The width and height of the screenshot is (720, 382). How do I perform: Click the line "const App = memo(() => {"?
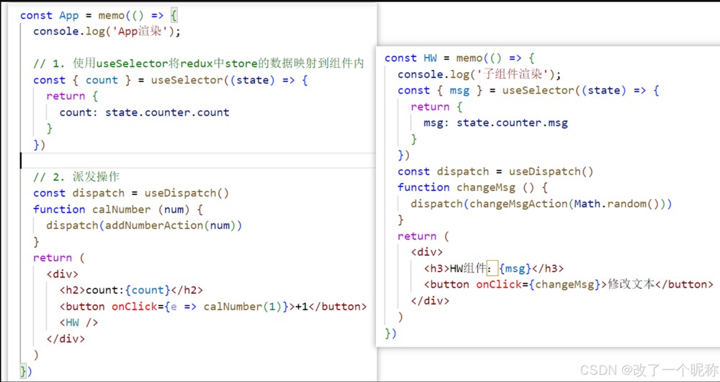coord(99,16)
